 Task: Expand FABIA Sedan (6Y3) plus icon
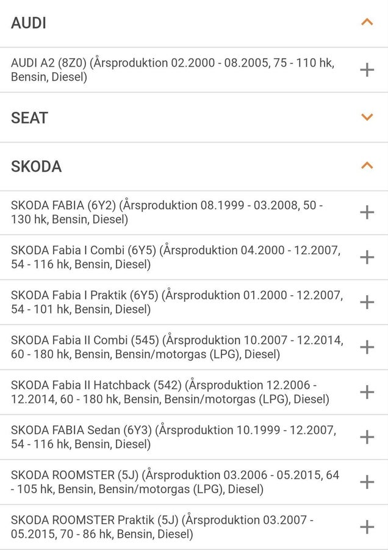(367, 437)
